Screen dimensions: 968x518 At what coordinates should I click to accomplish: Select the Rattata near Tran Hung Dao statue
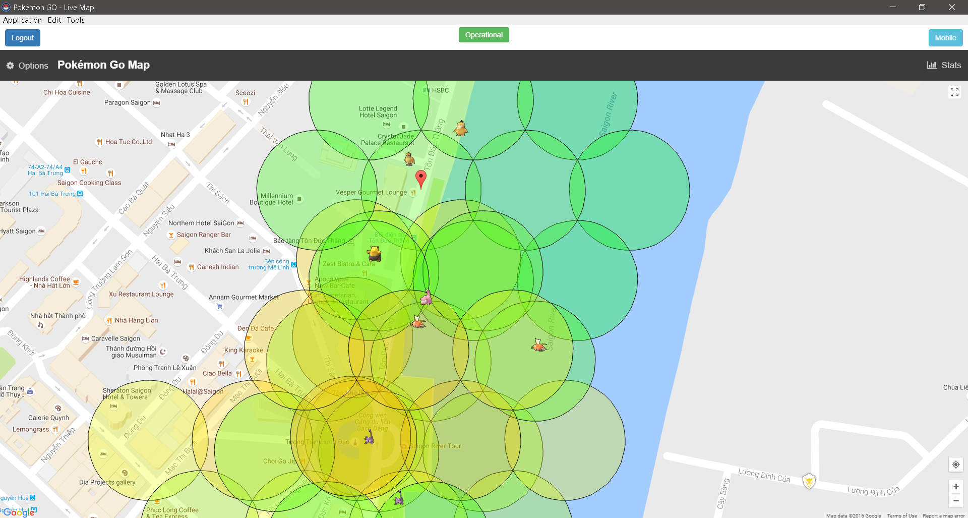coord(370,436)
